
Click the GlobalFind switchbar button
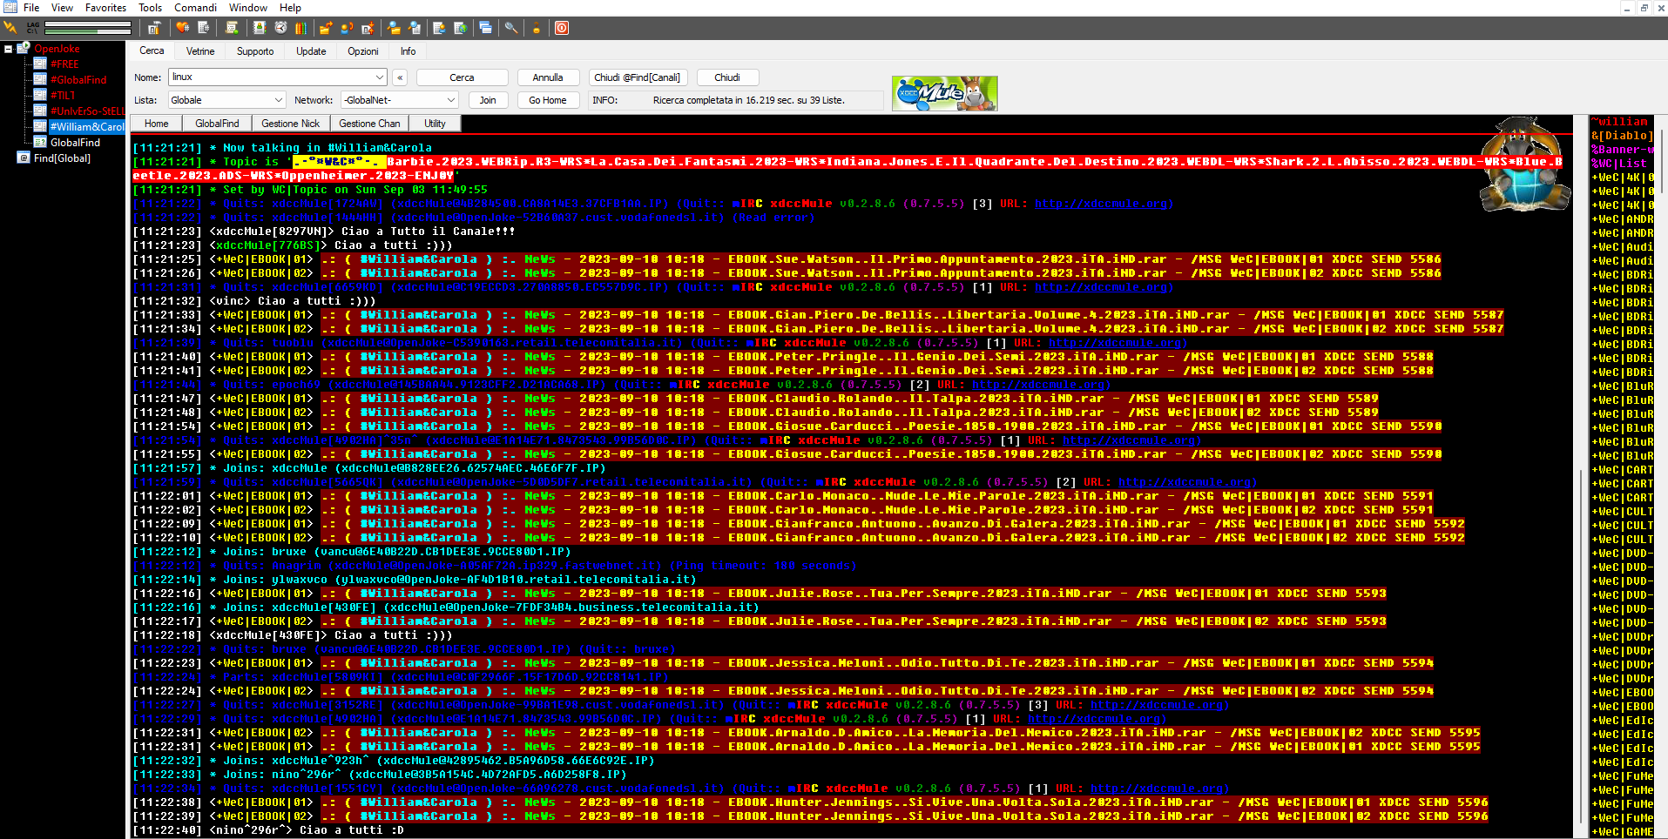217,124
